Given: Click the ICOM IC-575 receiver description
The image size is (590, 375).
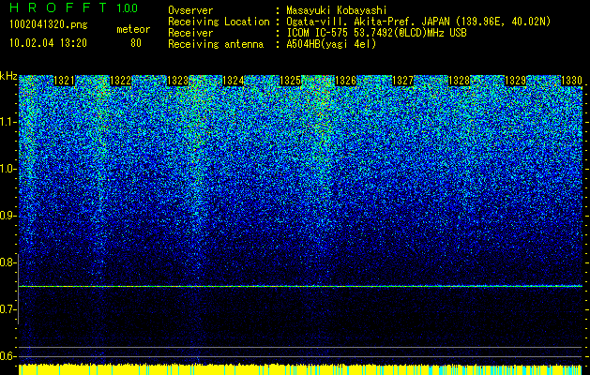Looking at the screenshot, I should 376,33.
